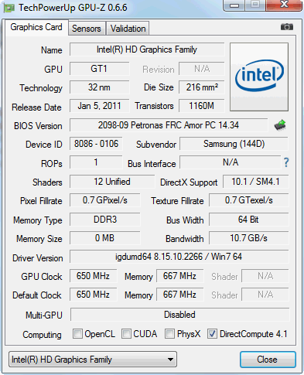Switch to the Sensors tab
The height and width of the screenshot is (375, 304).
coord(87,29)
